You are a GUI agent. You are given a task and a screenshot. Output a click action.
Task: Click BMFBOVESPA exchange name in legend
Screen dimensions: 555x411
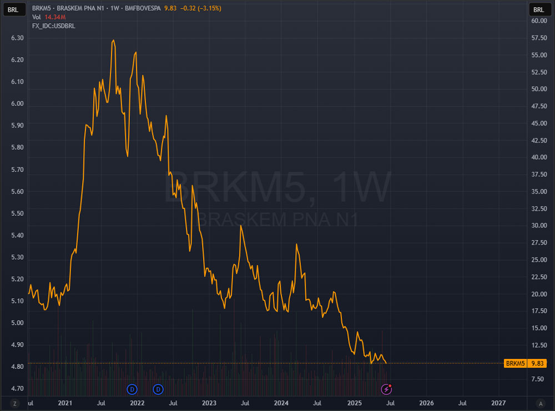(143, 9)
